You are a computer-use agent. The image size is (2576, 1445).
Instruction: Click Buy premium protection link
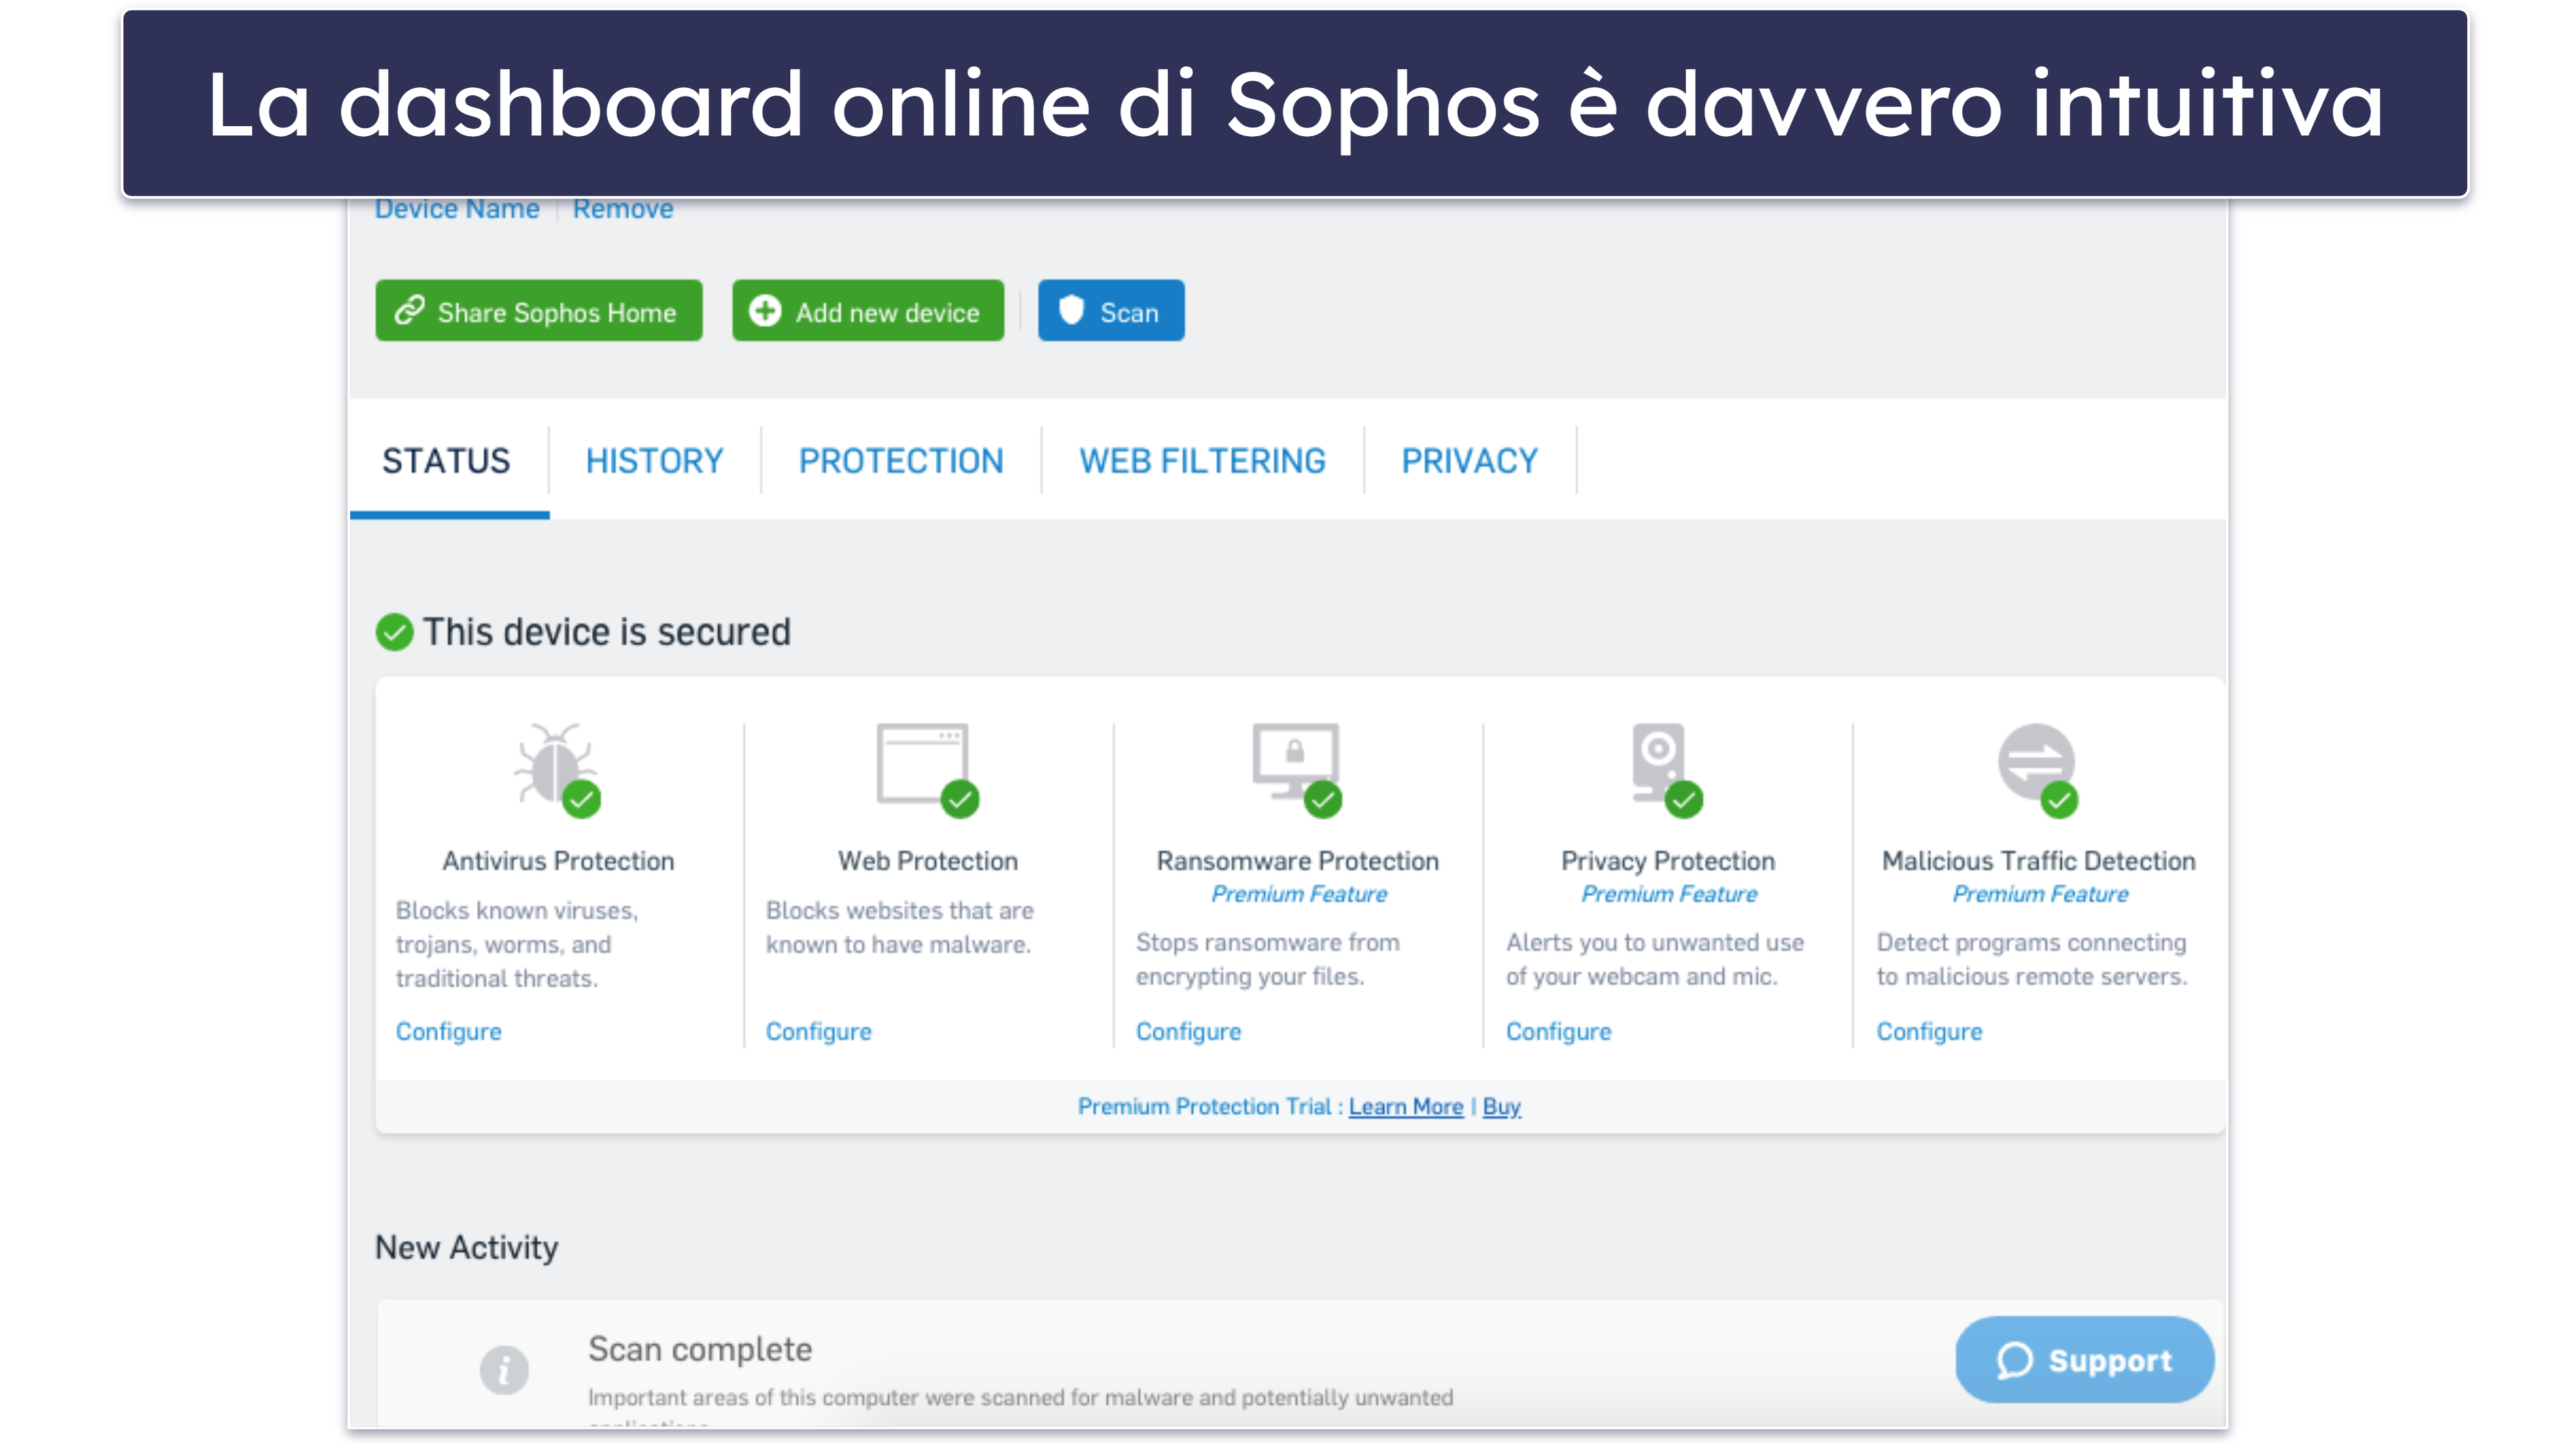point(1500,1106)
